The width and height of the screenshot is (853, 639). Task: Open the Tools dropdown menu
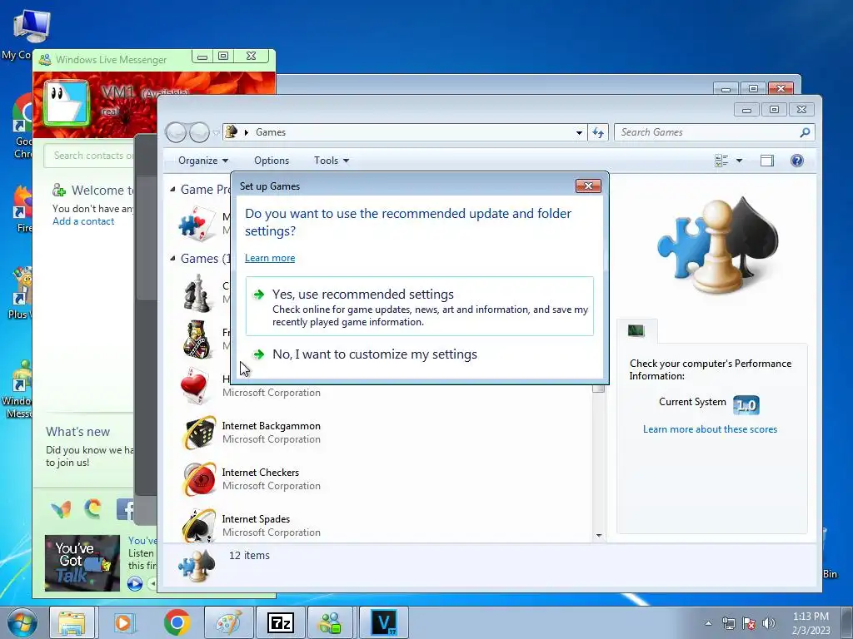(331, 161)
